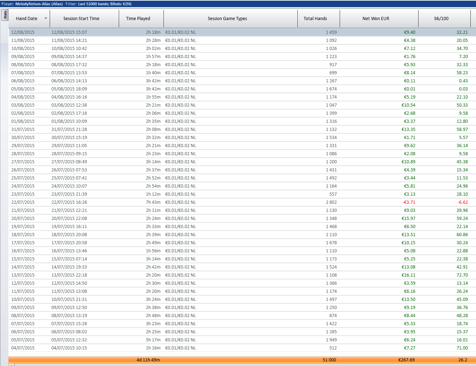Image resolution: width=476 pixels, height=366 pixels.
Task: Select the 19/07/2015 hand date cell
Action: (23, 227)
